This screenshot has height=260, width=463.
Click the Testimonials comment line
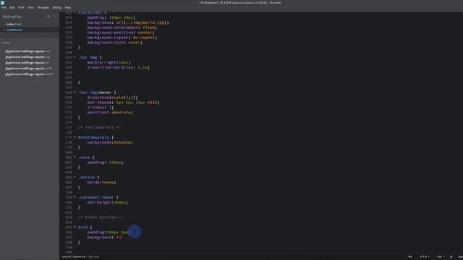[x=99, y=127]
